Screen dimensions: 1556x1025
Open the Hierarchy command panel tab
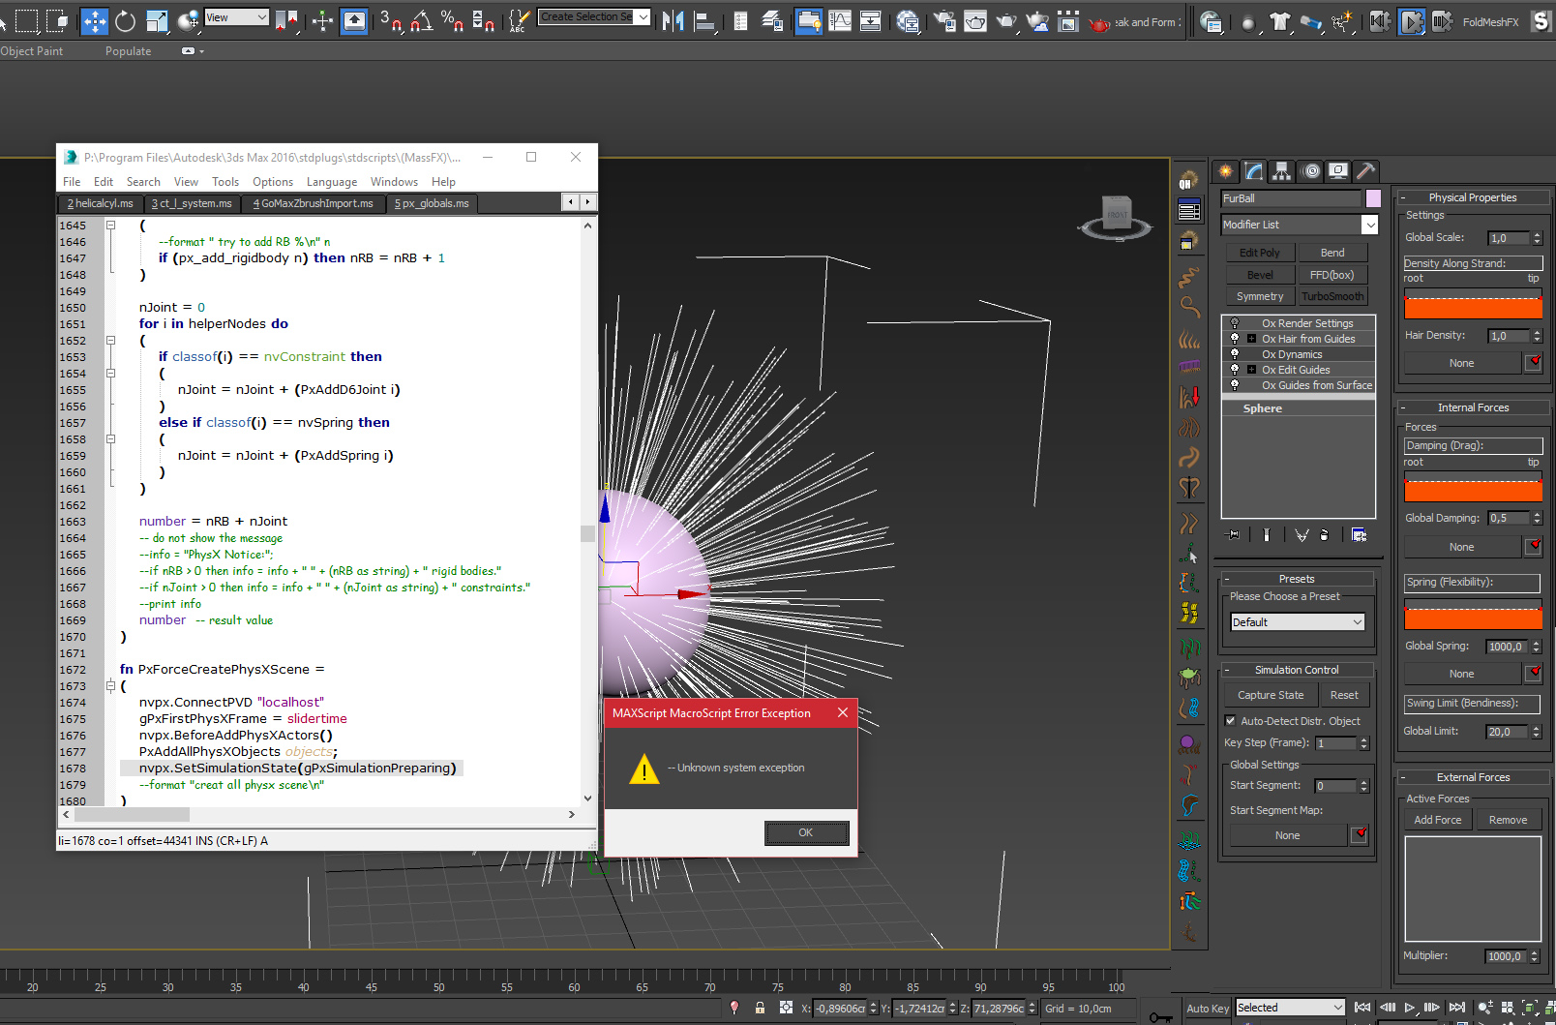point(1281,171)
